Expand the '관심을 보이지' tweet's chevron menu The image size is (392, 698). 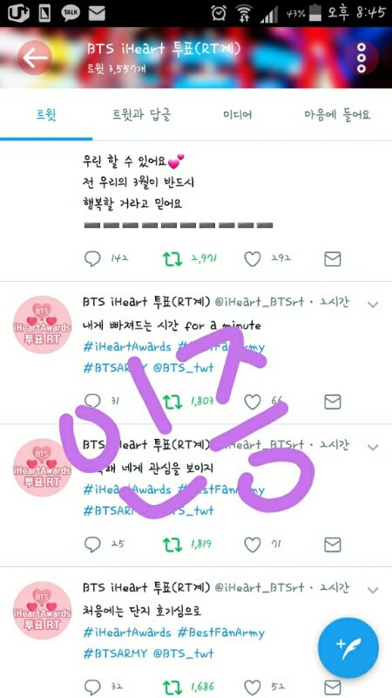pos(373,448)
